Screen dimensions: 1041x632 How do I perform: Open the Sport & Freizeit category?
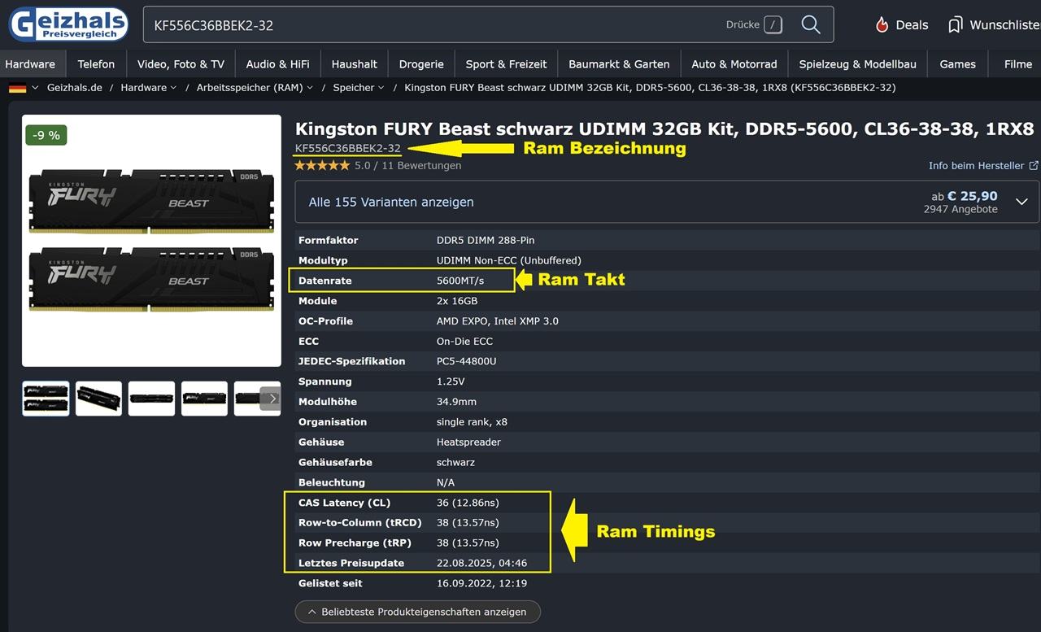coord(506,64)
